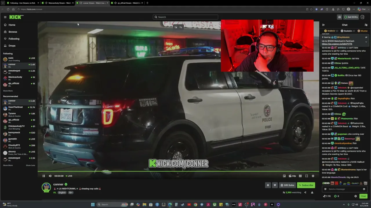Enable picture-in-picture mode for the player
The image size is (371, 208).
tap(284, 176)
